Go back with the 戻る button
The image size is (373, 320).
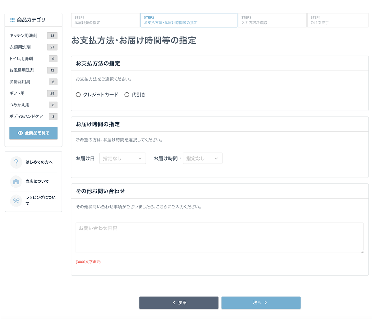[x=179, y=303]
